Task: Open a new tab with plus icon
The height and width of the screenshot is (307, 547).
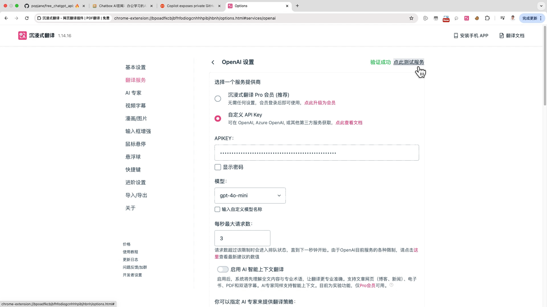Action: [297, 6]
